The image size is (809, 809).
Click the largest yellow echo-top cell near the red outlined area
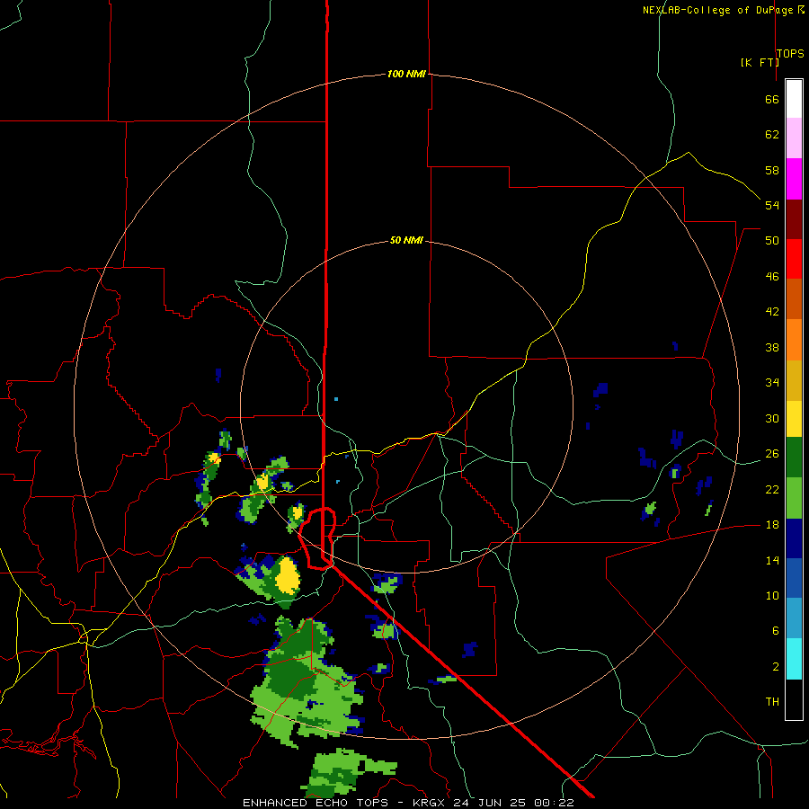(288, 576)
